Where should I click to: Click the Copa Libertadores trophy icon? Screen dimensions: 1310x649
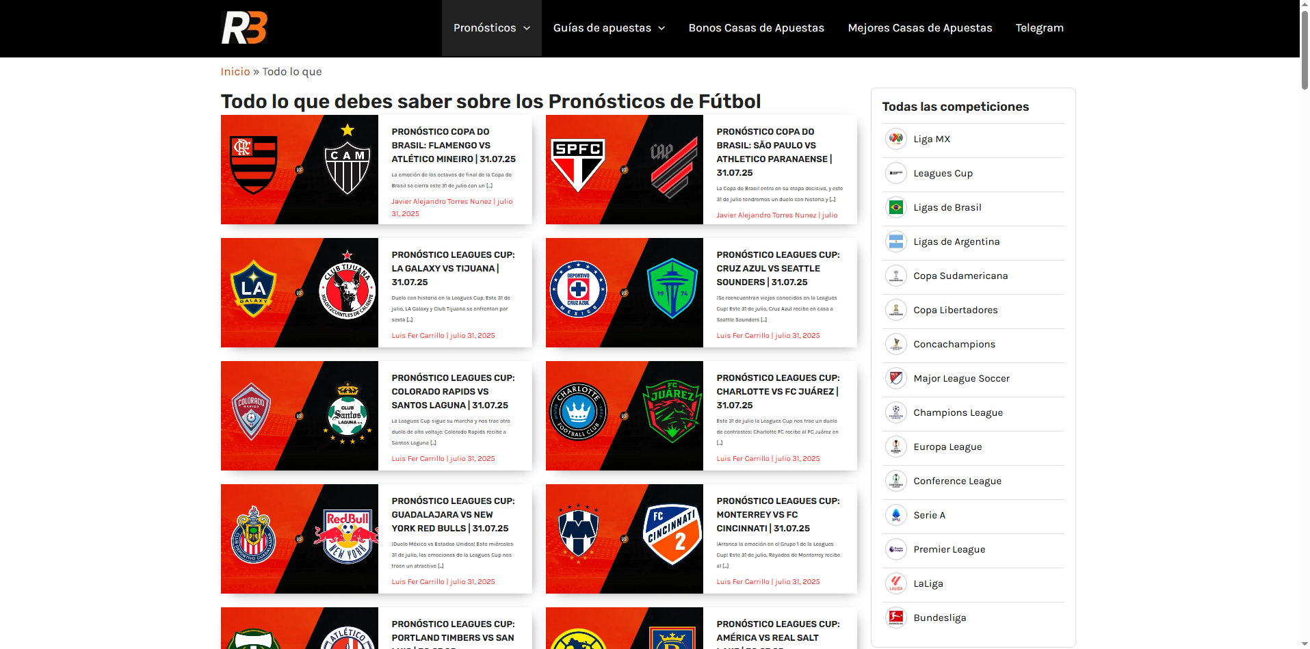coord(896,310)
